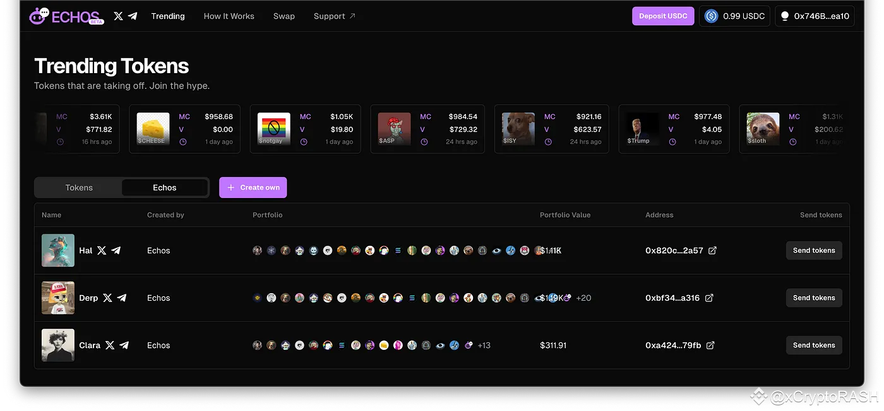This screenshot has height=411, width=884.
Task: Expand +20 more tokens in Derp's portfolio
Action: coord(583,298)
